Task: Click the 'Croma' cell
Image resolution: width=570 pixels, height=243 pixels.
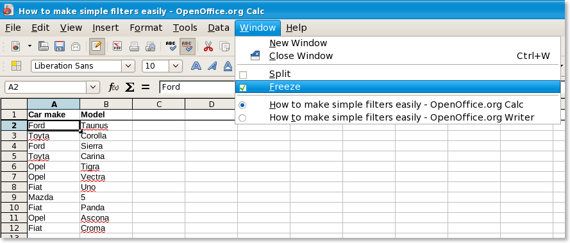Action: click(106, 228)
